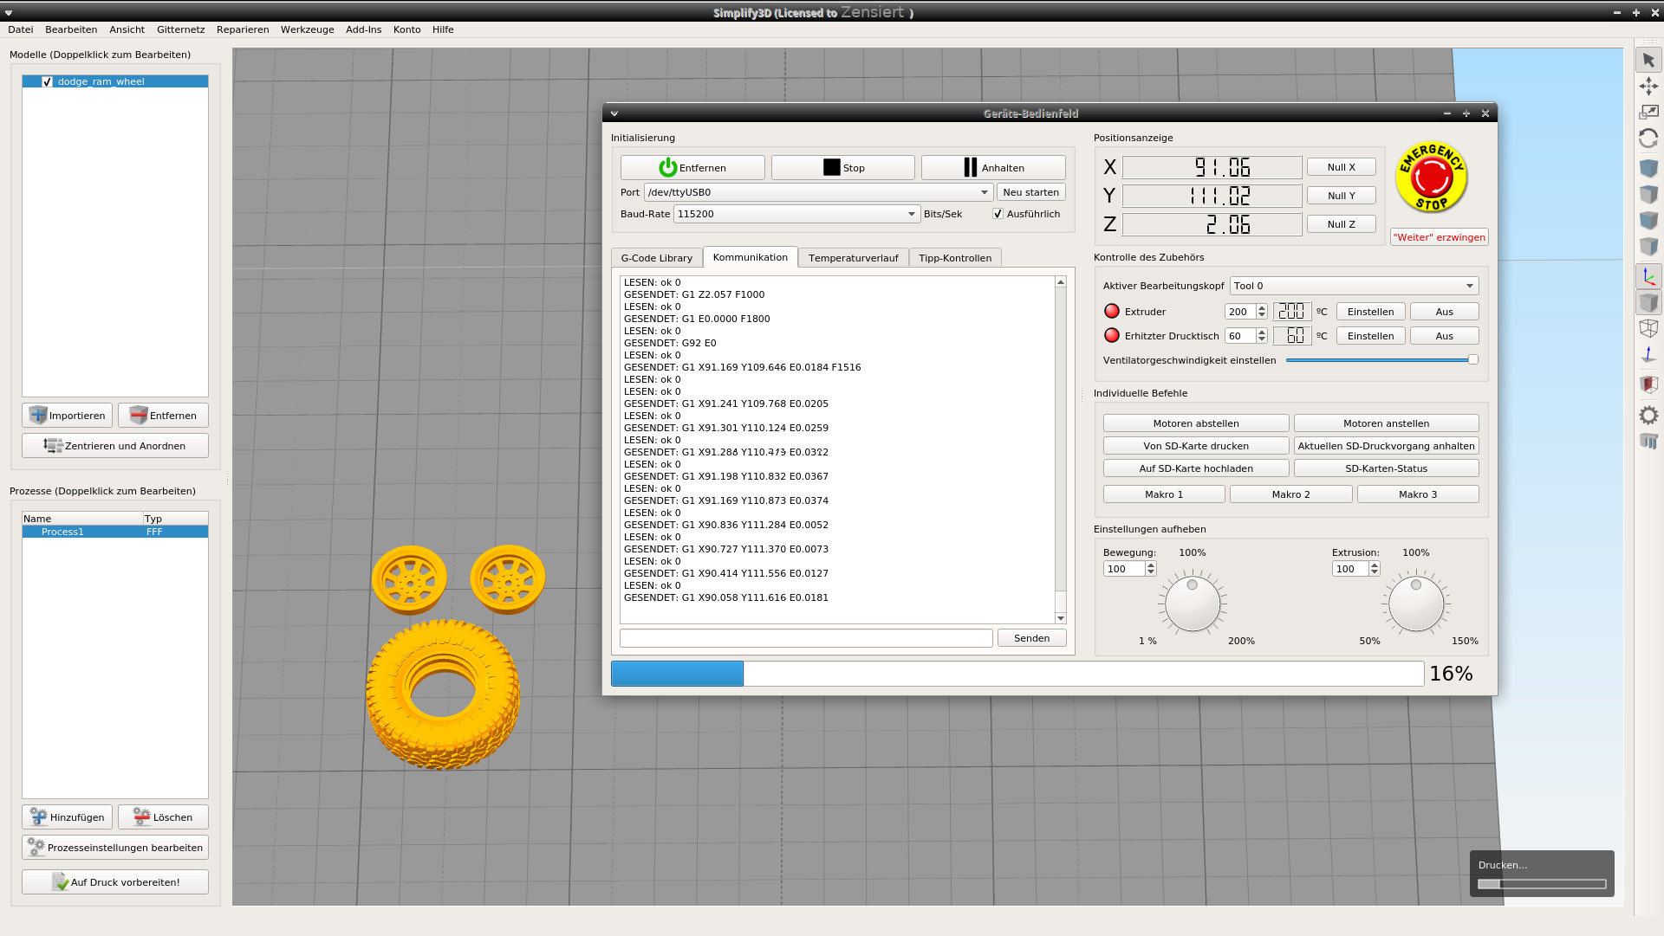Click the Motoren abstellen button
This screenshot has height=936, width=1664.
1195,423
